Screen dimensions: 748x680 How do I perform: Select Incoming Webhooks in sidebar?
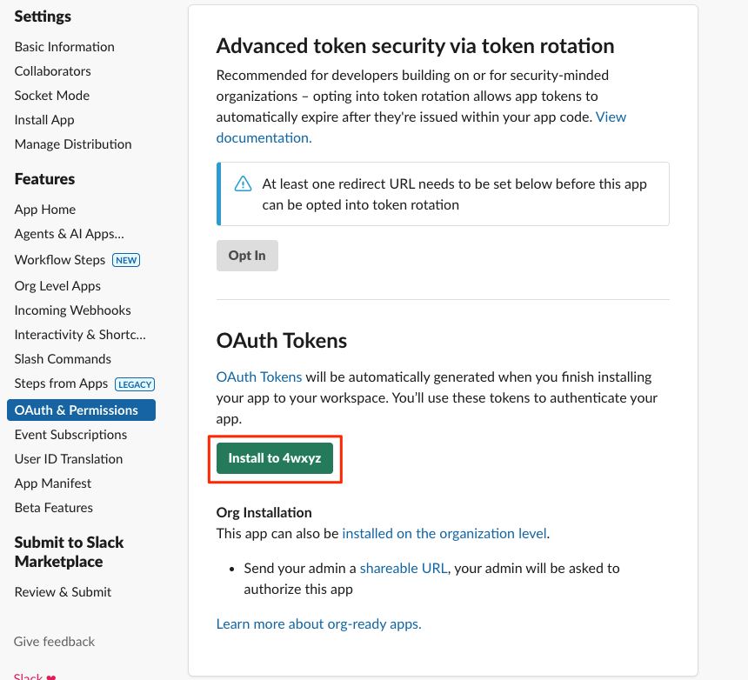click(x=72, y=310)
